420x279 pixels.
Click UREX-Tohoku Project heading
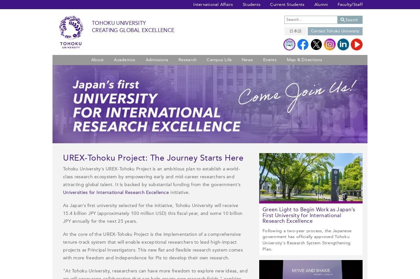coord(153,158)
